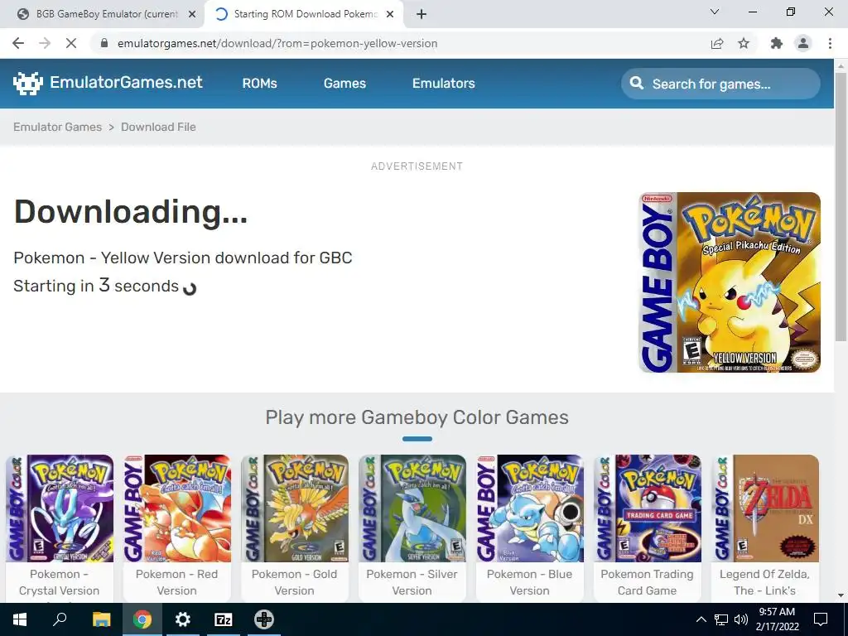Click the Pokemon - Crystal Version title

click(x=60, y=582)
